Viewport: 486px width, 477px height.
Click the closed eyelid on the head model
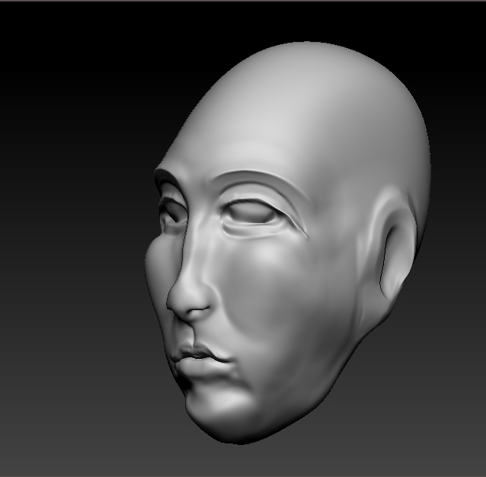click(x=252, y=213)
